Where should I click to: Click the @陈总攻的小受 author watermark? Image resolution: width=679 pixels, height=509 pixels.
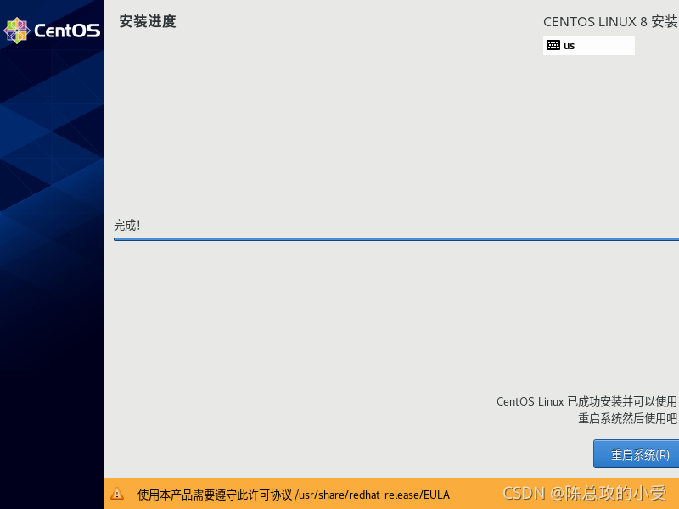tap(608, 494)
